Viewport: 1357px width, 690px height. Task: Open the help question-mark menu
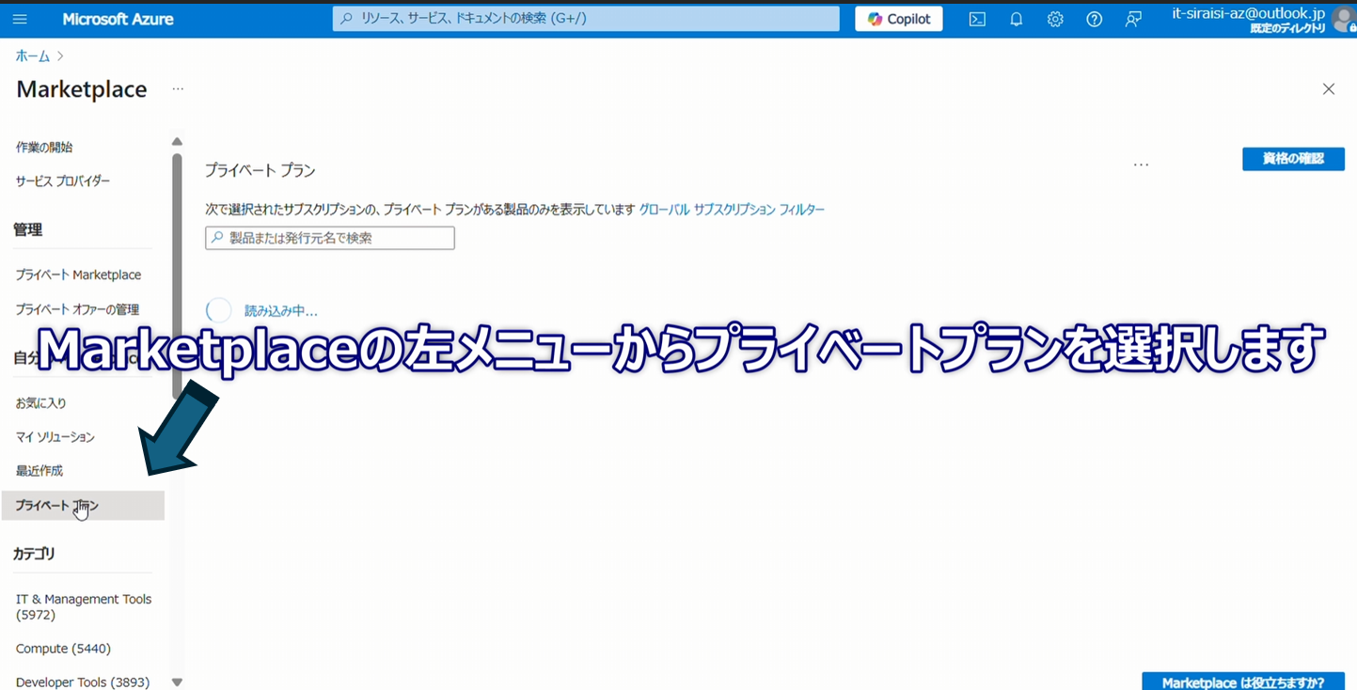click(1094, 19)
